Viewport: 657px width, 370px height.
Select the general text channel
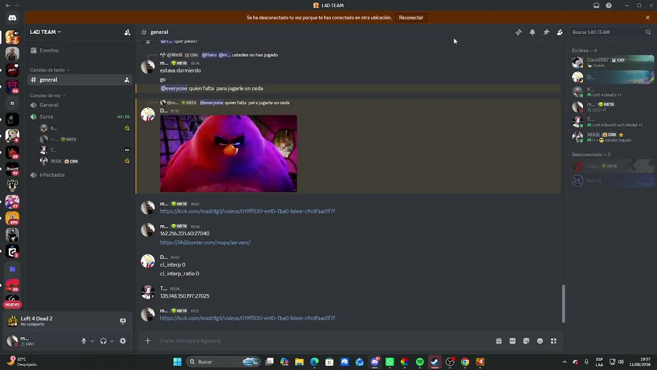[80, 80]
